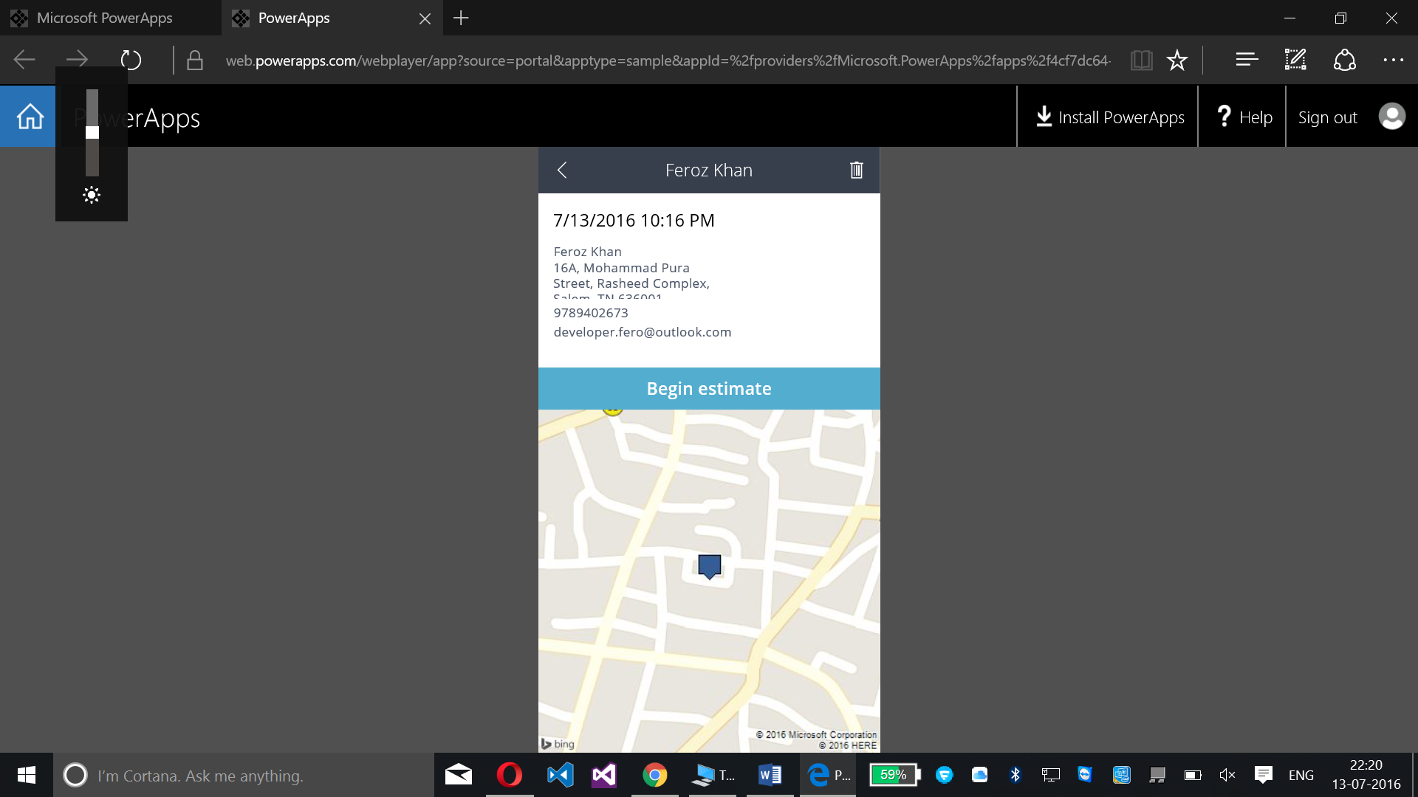Click the brightness slider handle
This screenshot has width=1418, height=797.
coord(92,133)
